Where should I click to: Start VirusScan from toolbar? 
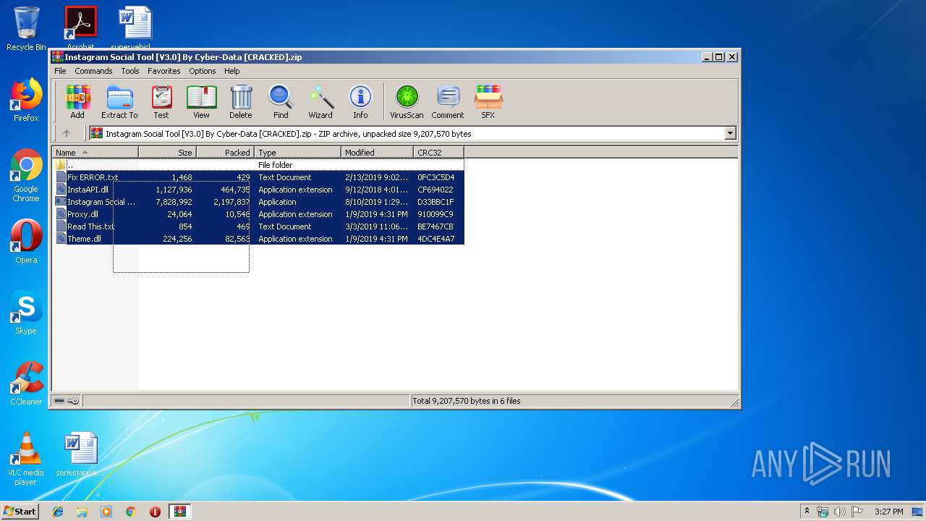tap(407, 101)
